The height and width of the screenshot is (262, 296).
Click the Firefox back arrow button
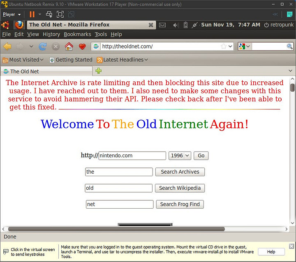pos(7,46)
